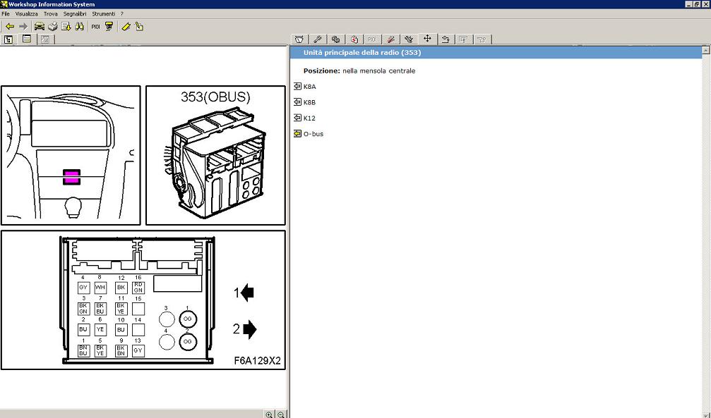Follow the K12 link
Viewport: 711px width, 418px height.
[309, 118]
